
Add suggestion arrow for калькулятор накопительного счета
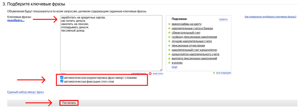click(169, 54)
